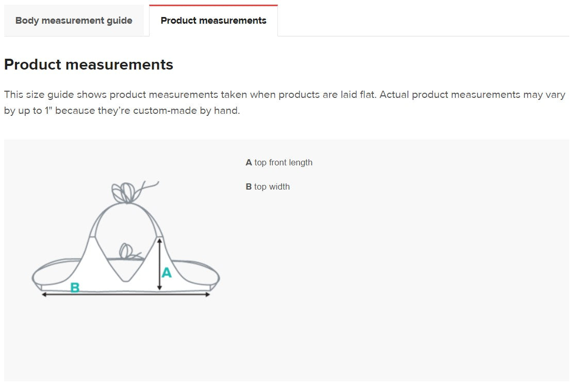Select the Product measurements tab
The image size is (574, 391).
tap(214, 21)
